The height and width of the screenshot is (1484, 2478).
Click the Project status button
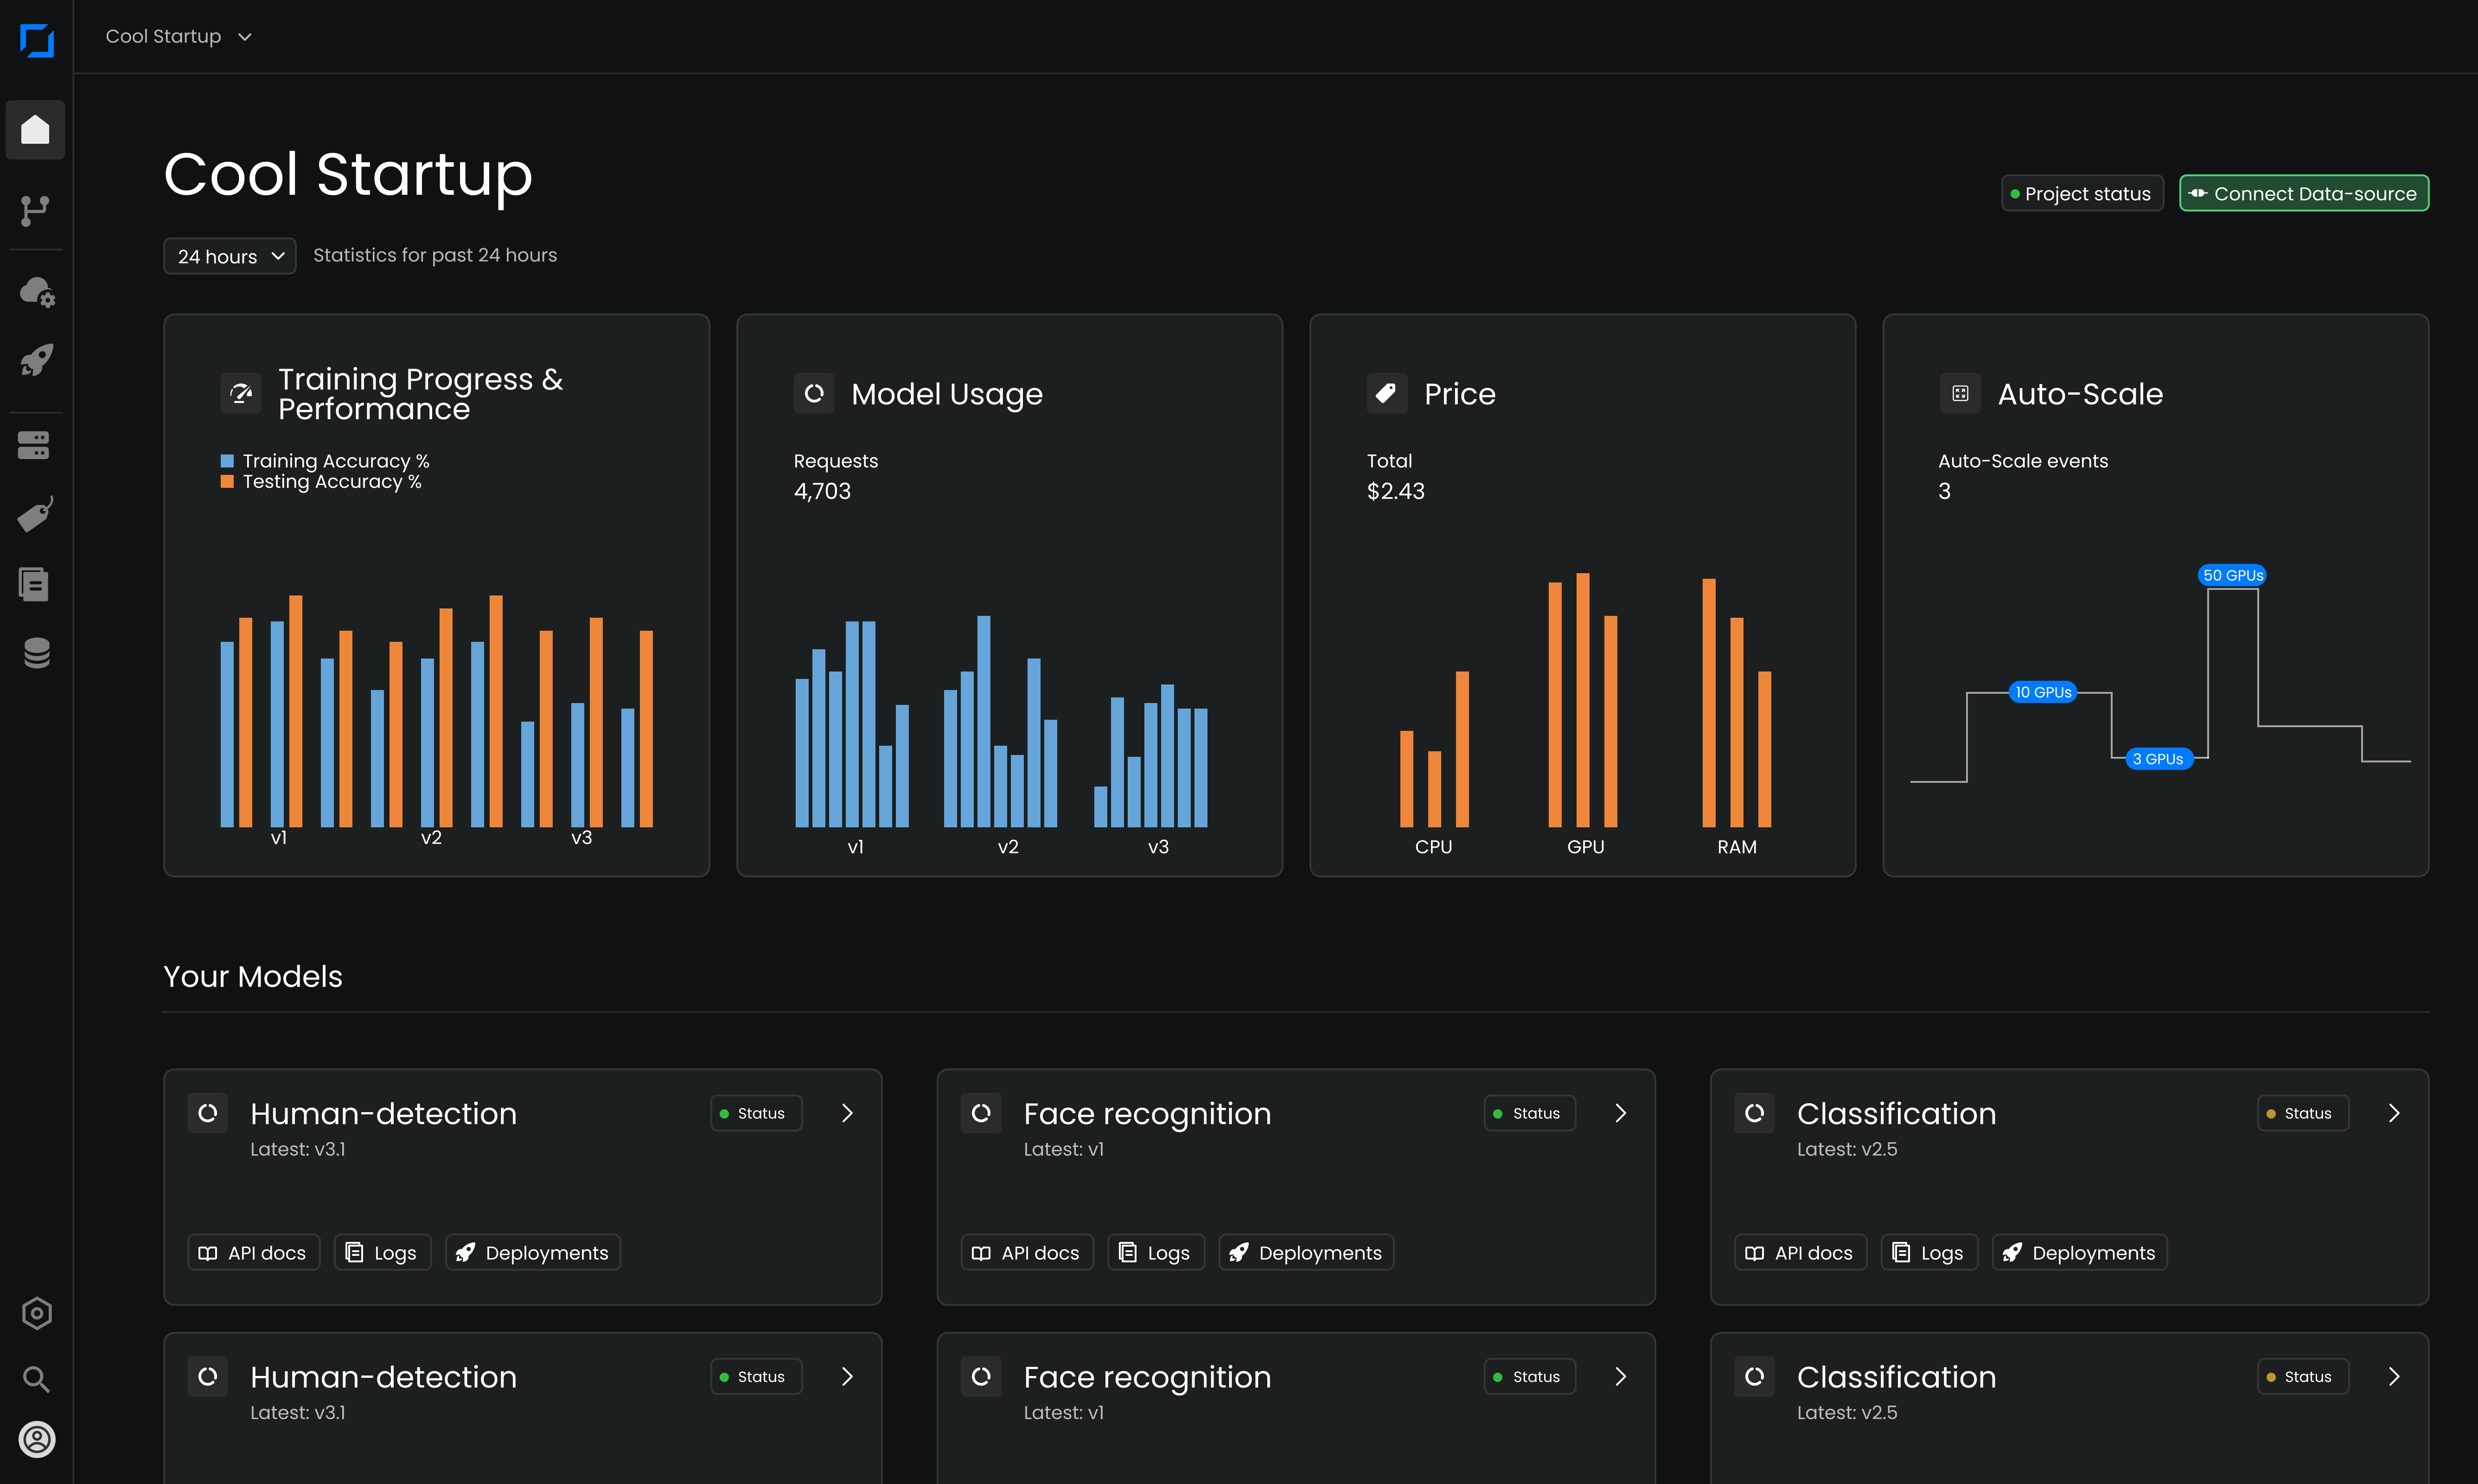2082,194
